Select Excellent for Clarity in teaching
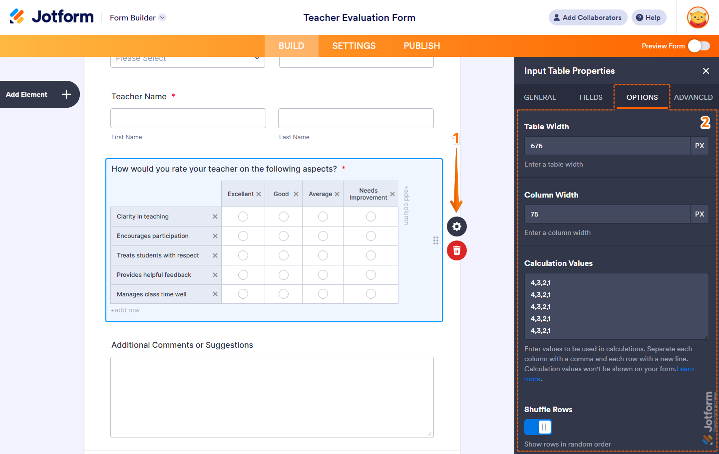The width and height of the screenshot is (719, 454). pos(243,217)
